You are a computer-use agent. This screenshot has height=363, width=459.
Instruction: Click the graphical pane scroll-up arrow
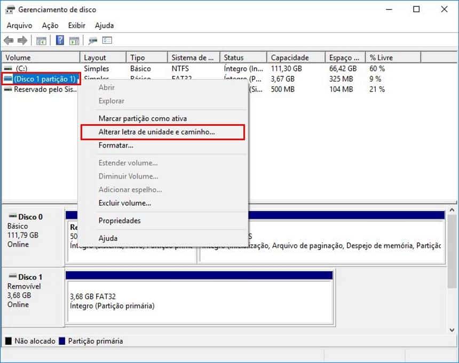point(452,210)
